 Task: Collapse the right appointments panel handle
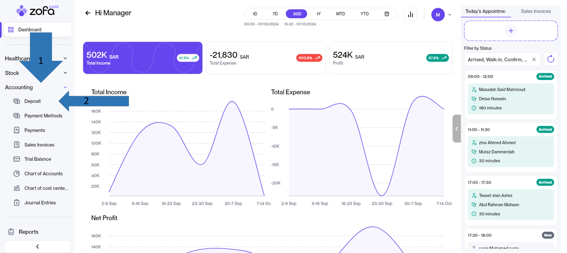pyautogui.click(x=456, y=128)
